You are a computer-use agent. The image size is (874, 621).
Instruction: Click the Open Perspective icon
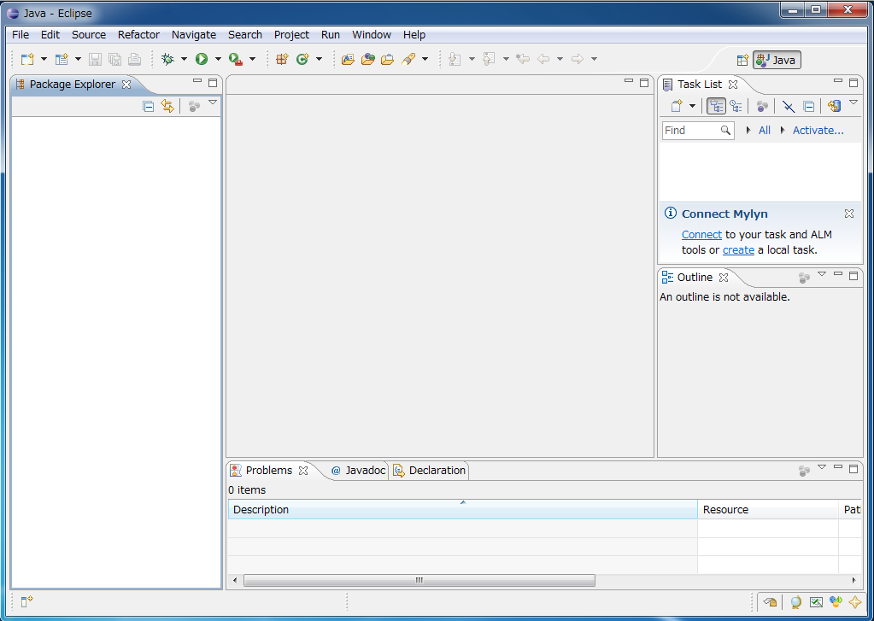(x=742, y=60)
